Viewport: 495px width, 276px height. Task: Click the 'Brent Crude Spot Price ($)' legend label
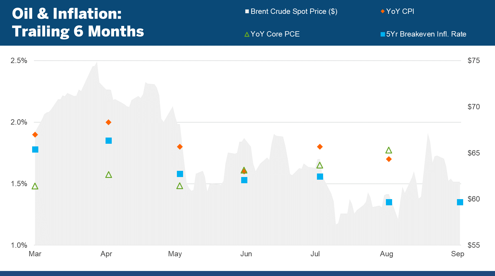pyautogui.click(x=294, y=11)
